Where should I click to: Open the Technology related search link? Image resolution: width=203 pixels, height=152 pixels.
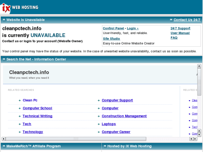[x=33, y=132]
